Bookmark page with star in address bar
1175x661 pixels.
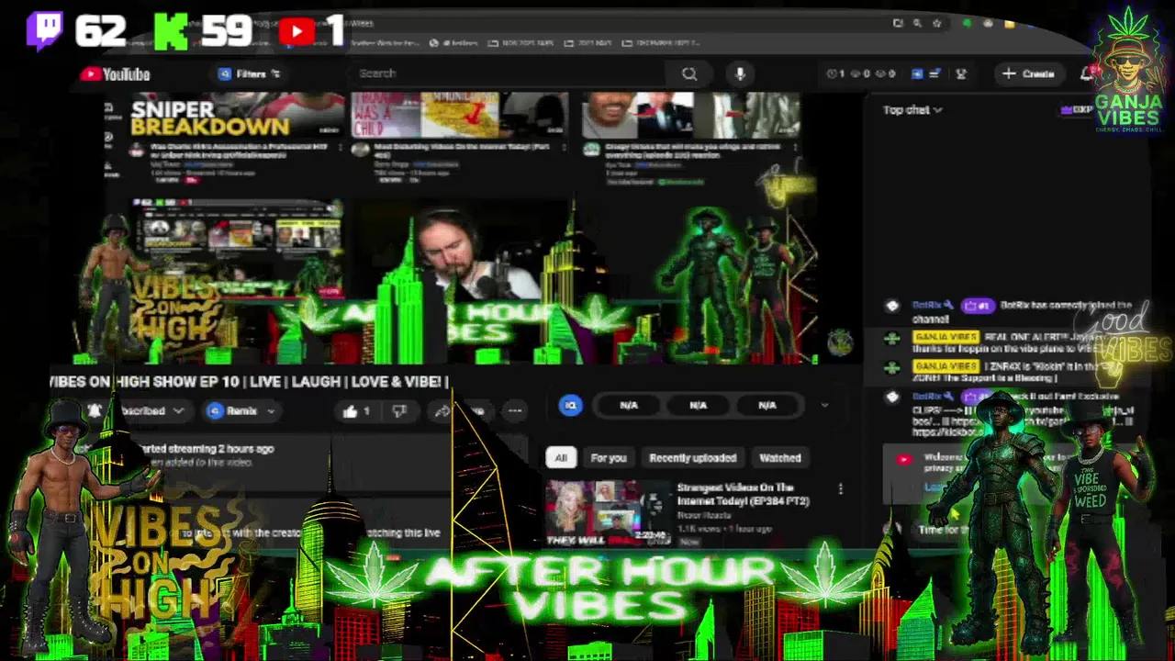pos(936,24)
